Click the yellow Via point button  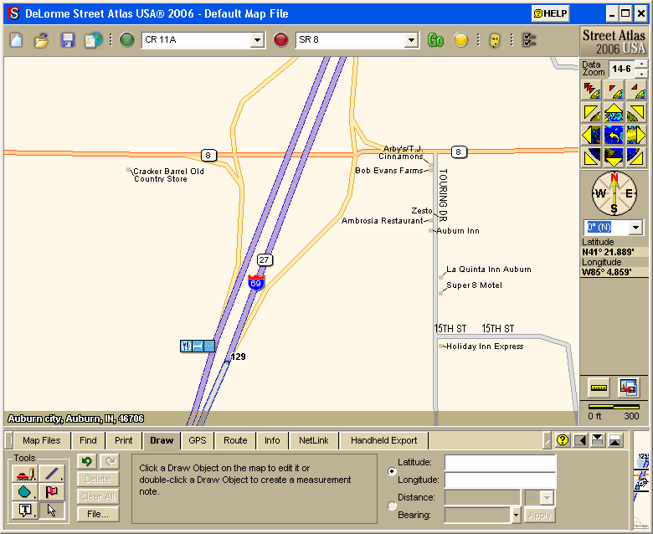(460, 40)
